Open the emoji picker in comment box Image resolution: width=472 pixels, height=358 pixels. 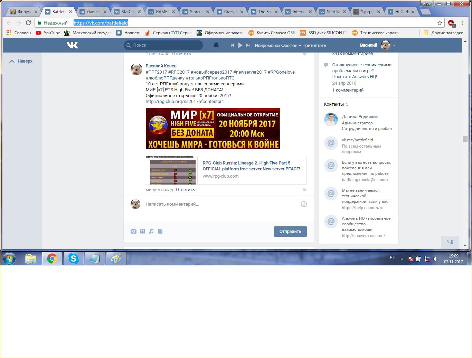304,204
